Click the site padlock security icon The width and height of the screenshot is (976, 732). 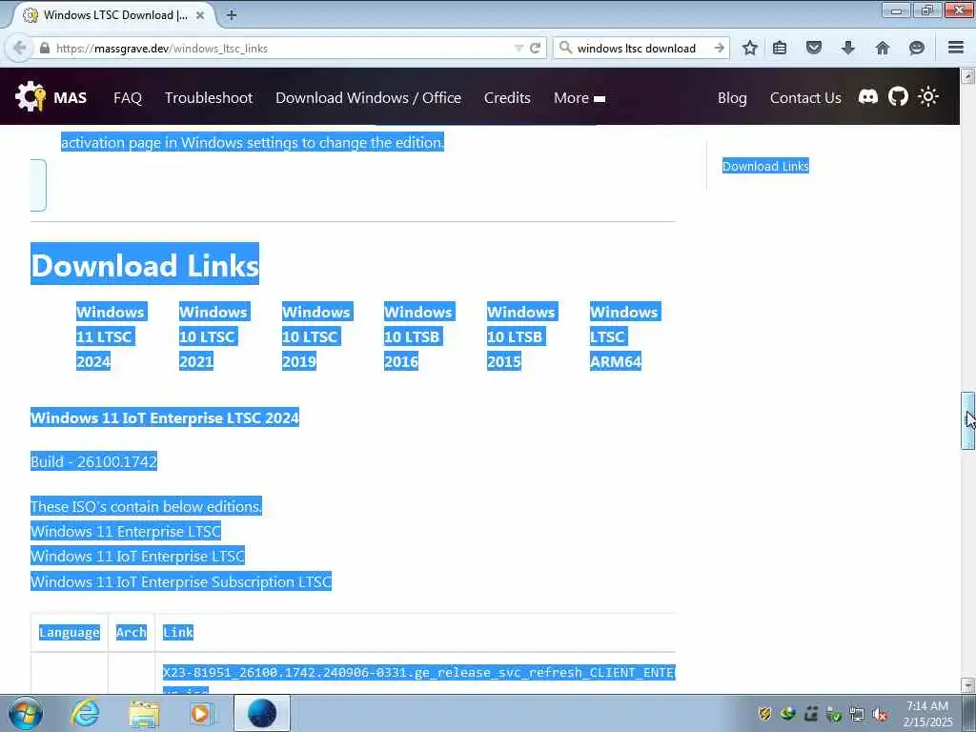pyautogui.click(x=44, y=48)
